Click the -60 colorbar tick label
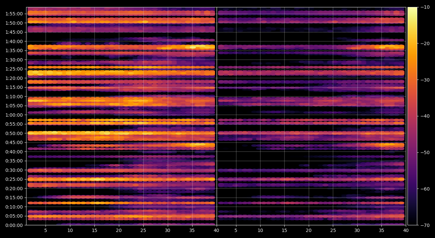435x238 pixels. click(x=425, y=189)
